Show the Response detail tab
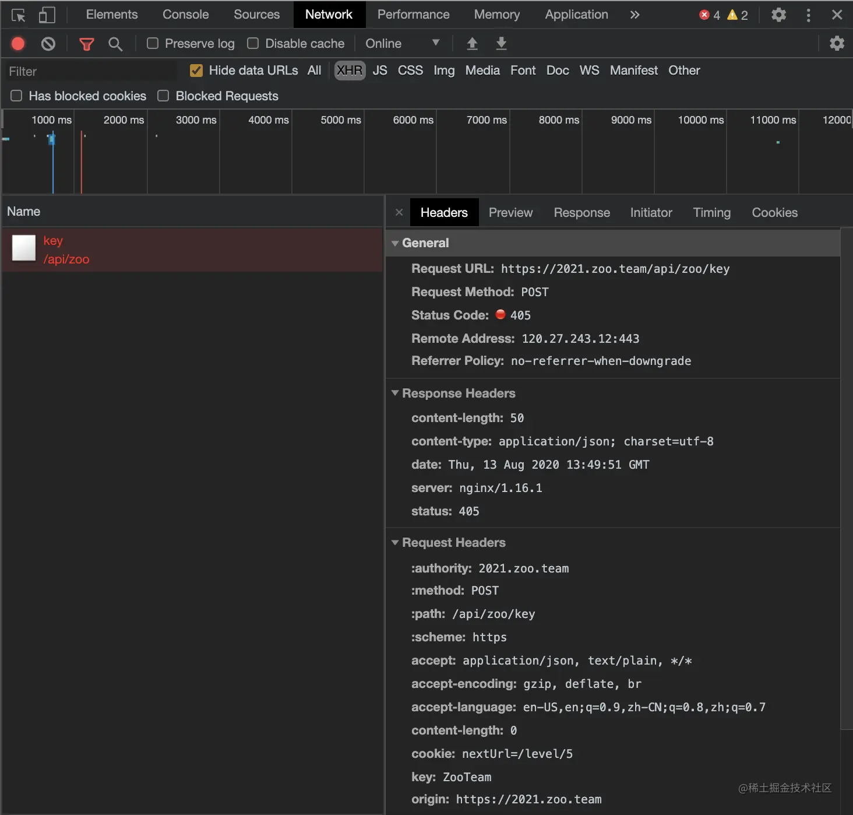Image resolution: width=853 pixels, height=815 pixels. [582, 213]
